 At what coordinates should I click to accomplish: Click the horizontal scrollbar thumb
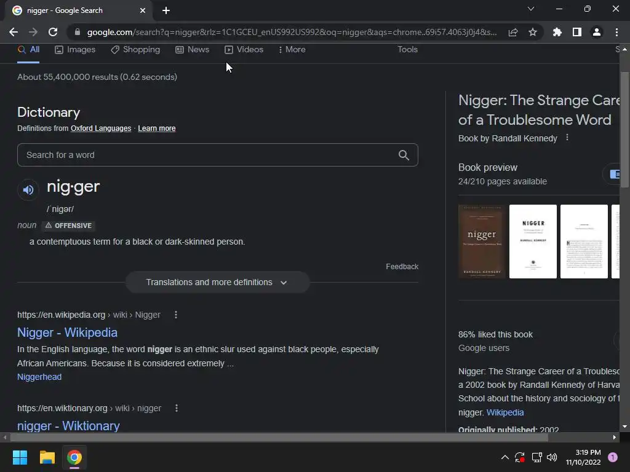coord(279,437)
